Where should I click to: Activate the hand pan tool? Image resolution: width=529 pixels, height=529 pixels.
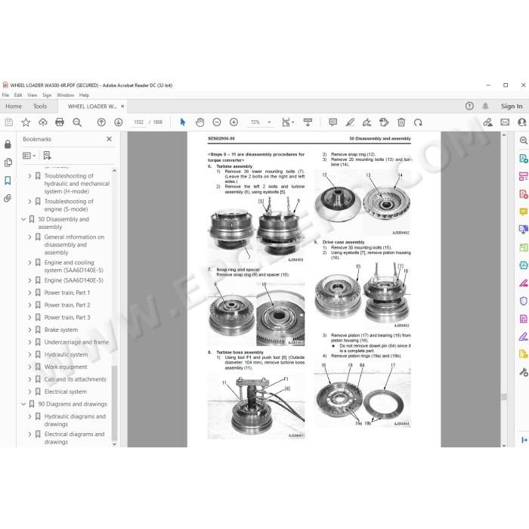200,122
